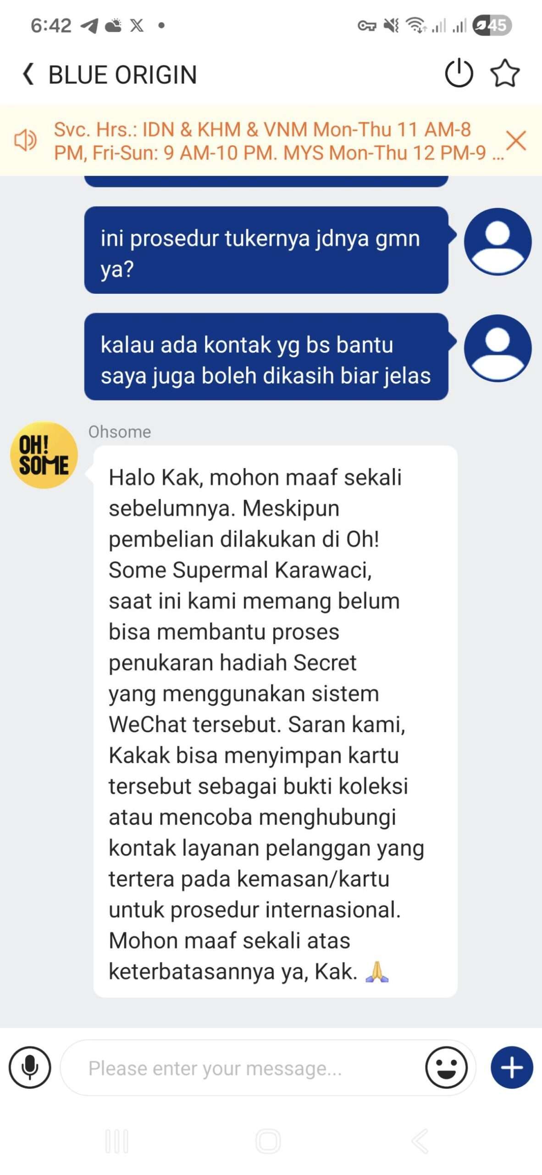Tap the 'Ohsome' sender name
Image resolution: width=542 pixels, height=1175 pixels.
click(x=120, y=432)
